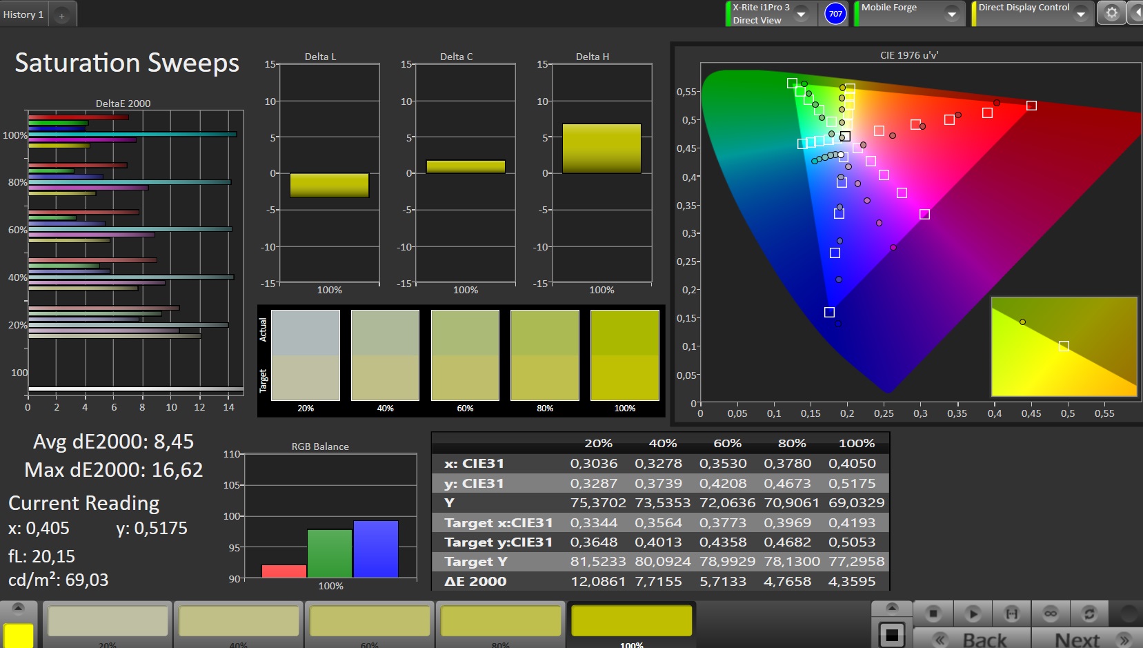
Task: Expand the X-Rite i1Pro 3 meter dropdown
Action: [802, 14]
